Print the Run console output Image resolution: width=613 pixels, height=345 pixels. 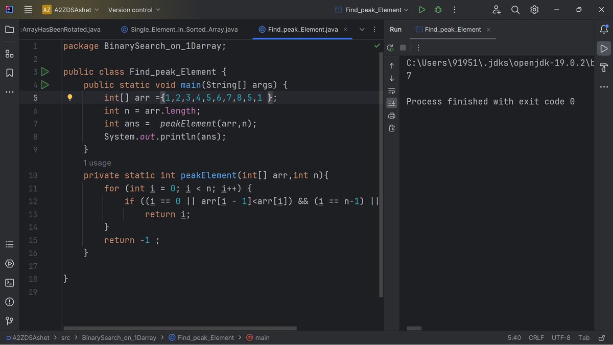(x=392, y=116)
